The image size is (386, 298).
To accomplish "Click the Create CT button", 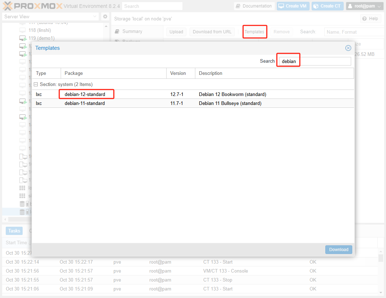I will [x=328, y=6].
